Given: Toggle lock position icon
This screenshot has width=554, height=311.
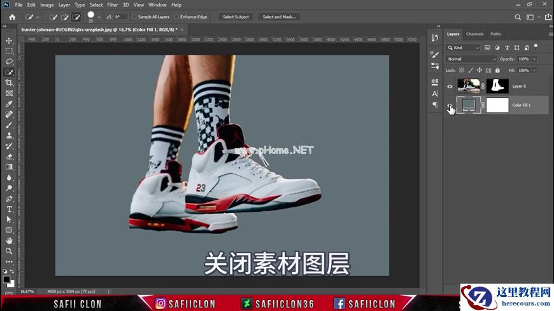Looking at the screenshot, I should click(x=479, y=70).
